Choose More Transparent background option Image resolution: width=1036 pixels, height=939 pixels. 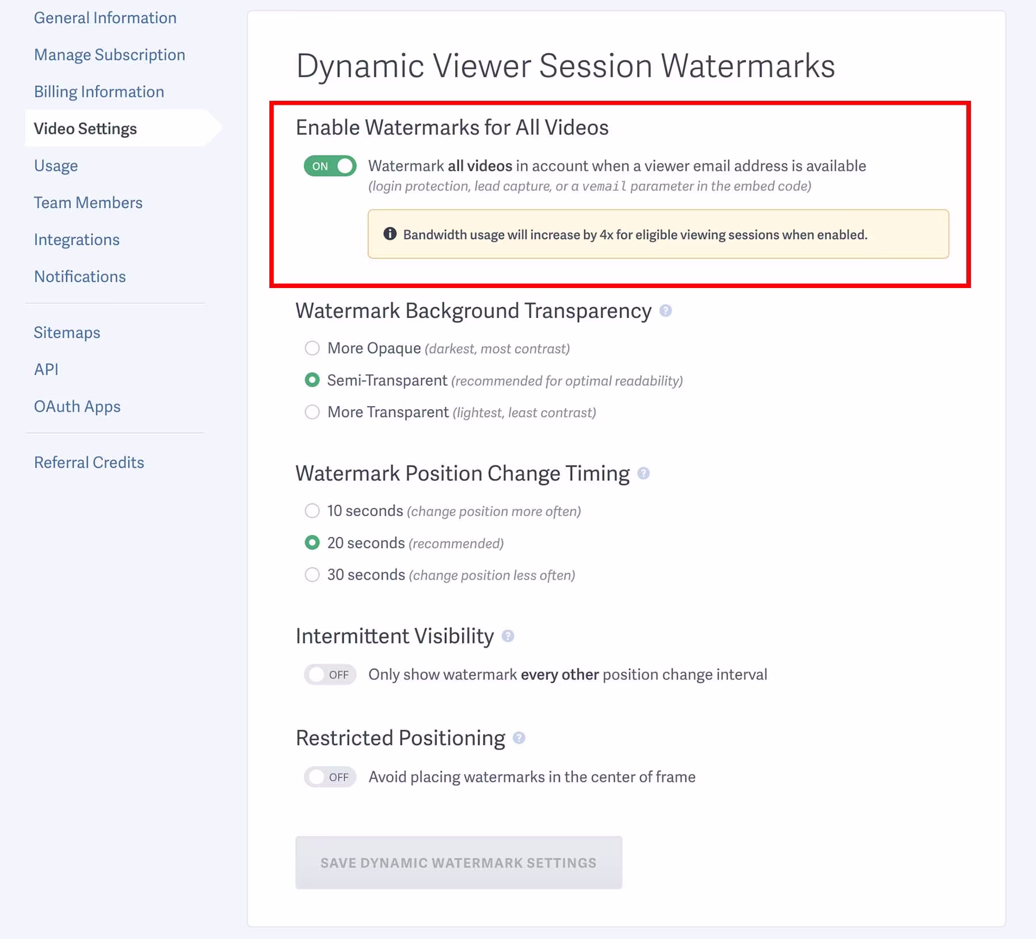click(x=312, y=412)
